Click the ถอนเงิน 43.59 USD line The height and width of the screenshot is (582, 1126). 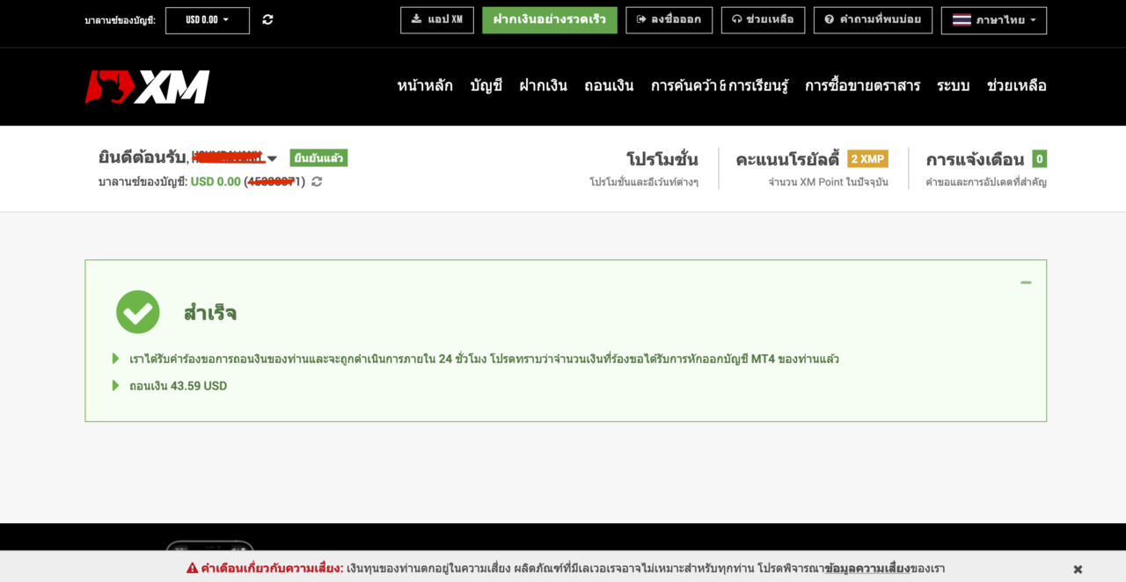[x=178, y=386]
